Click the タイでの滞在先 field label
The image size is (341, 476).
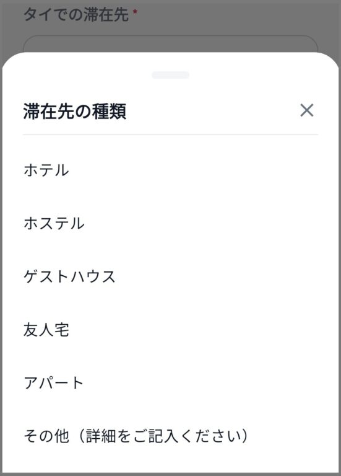tap(76, 14)
